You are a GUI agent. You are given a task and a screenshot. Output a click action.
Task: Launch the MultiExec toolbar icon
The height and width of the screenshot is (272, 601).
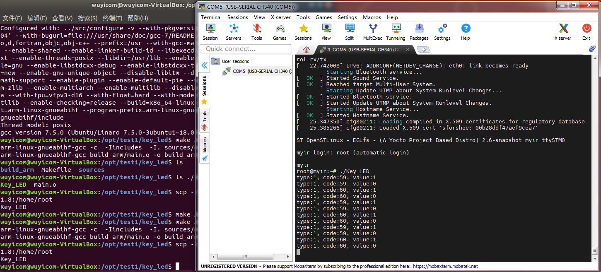click(373, 31)
